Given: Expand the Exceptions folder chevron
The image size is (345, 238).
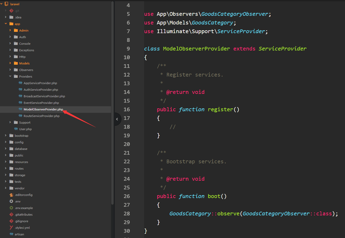Looking at the screenshot, I should tap(10, 50).
